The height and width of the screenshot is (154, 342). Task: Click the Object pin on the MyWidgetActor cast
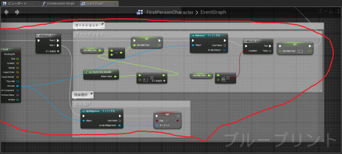[84, 120]
